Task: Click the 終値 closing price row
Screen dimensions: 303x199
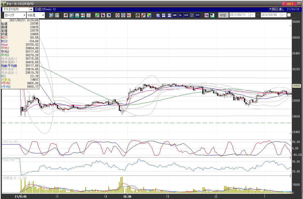Action: point(20,34)
